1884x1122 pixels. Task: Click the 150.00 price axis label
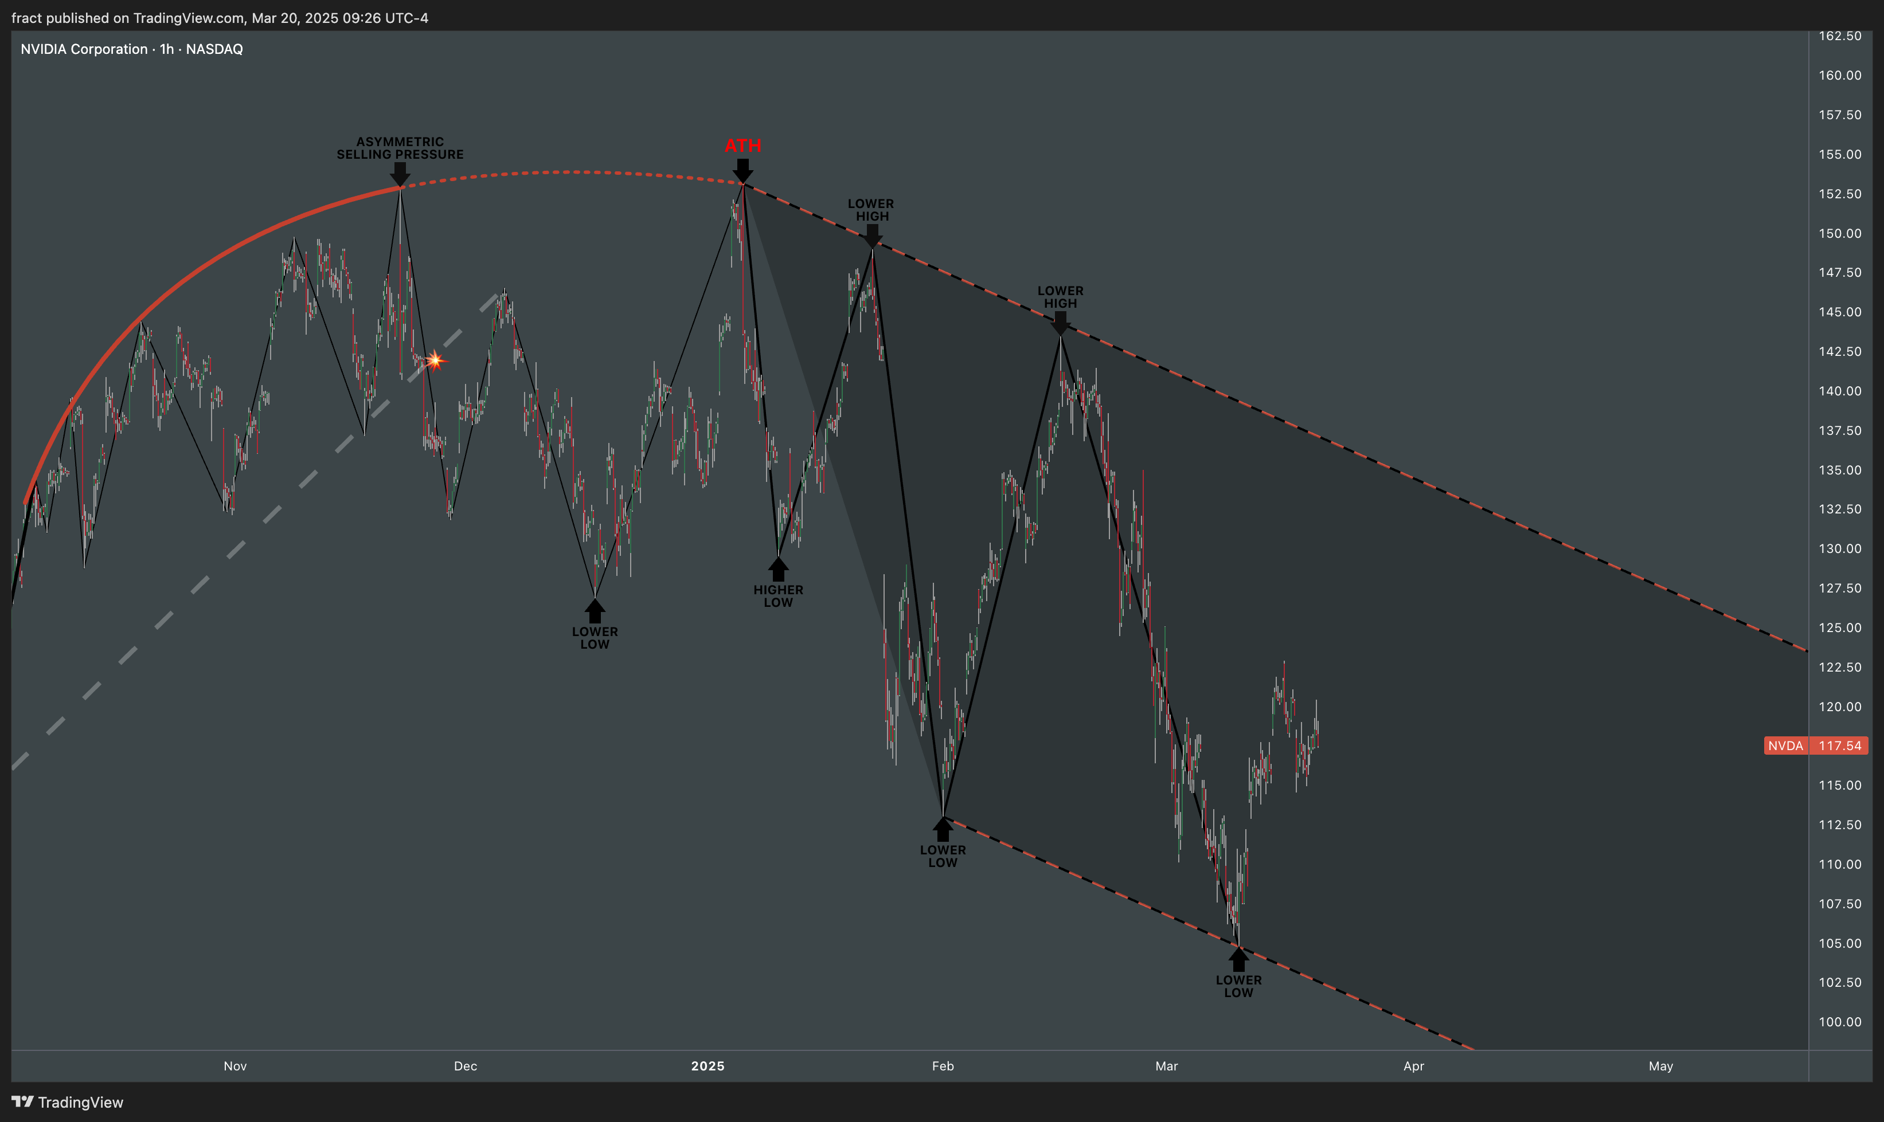pos(1839,233)
